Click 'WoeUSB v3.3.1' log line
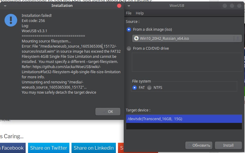 pos(34,31)
